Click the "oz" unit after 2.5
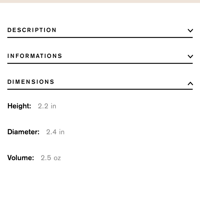200x200 pixels. [57, 158]
